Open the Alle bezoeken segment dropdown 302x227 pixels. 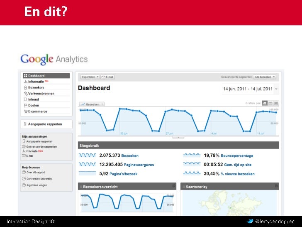coord(264,77)
